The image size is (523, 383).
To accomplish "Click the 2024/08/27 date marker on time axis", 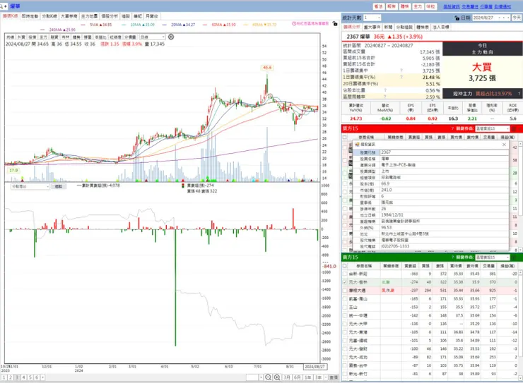I will pos(315,366).
